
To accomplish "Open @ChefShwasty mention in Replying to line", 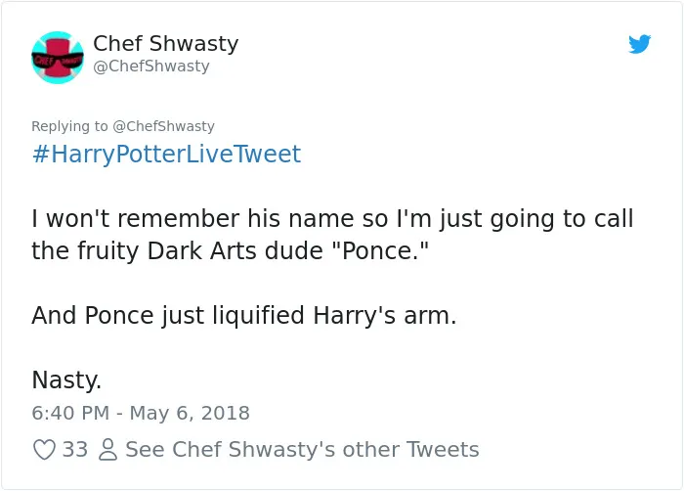I will click(163, 126).
